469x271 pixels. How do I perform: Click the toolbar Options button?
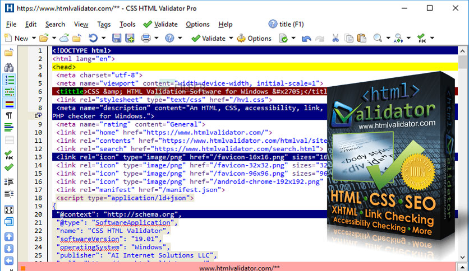pyautogui.click(x=254, y=38)
